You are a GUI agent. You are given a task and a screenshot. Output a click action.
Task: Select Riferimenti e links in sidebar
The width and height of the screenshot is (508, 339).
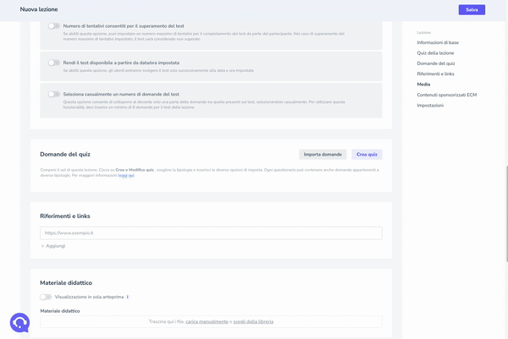pos(435,74)
